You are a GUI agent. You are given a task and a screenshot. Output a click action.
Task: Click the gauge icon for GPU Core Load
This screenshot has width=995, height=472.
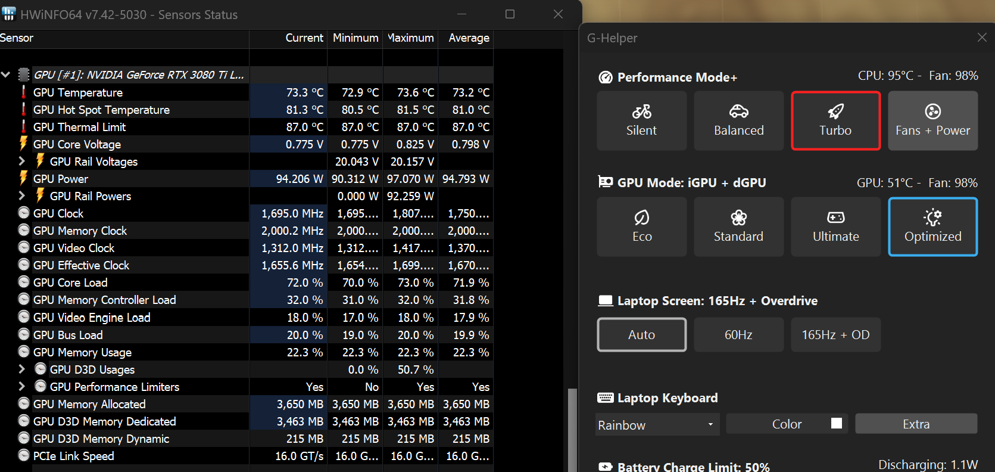[24, 282]
